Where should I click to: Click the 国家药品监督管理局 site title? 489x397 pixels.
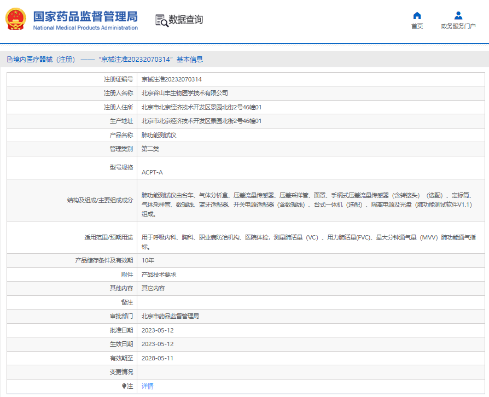pos(85,16)
